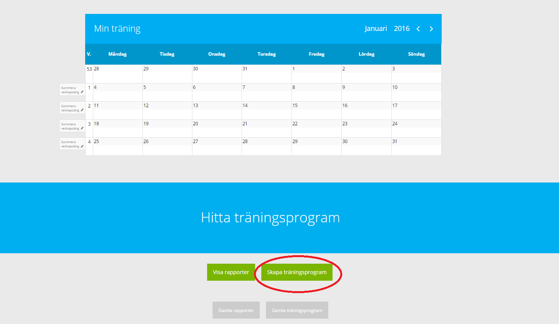Click pencil icon beside week 2 Summera veckopoäng
The width and height of the screenshot is (559, 324).
pyautogui.click(x=82, y=110)
